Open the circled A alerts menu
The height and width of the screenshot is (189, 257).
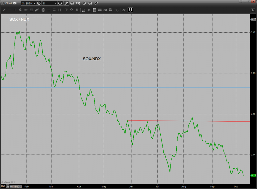90,3
